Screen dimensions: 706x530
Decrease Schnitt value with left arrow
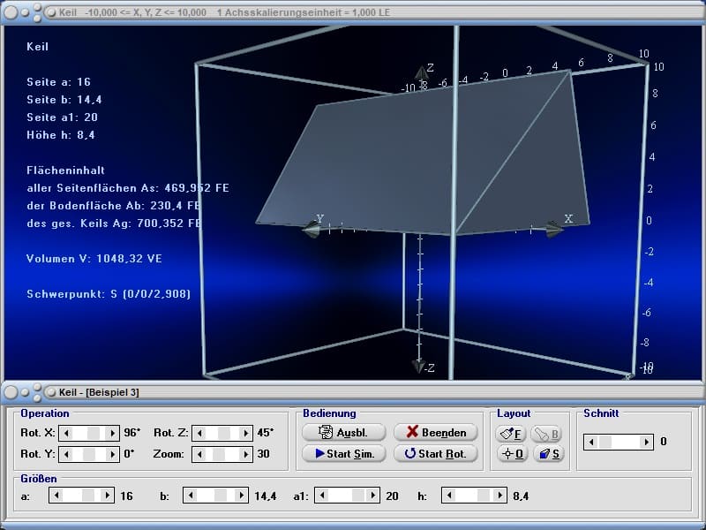tap(591, 442)
